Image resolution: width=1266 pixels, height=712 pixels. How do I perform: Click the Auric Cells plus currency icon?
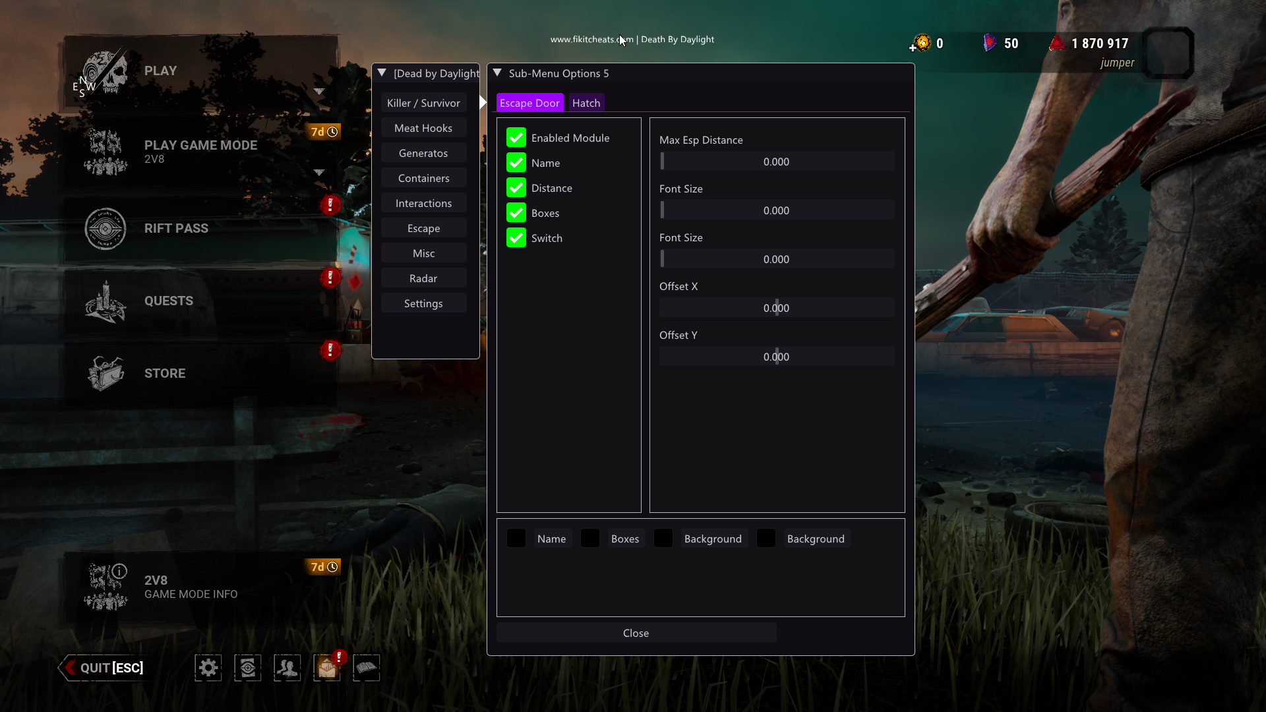[x=920, y=44]
